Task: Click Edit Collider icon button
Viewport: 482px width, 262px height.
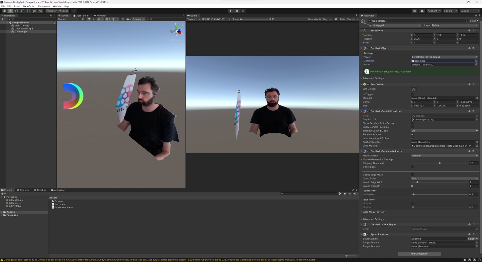Action: click(x=413, y=90)
